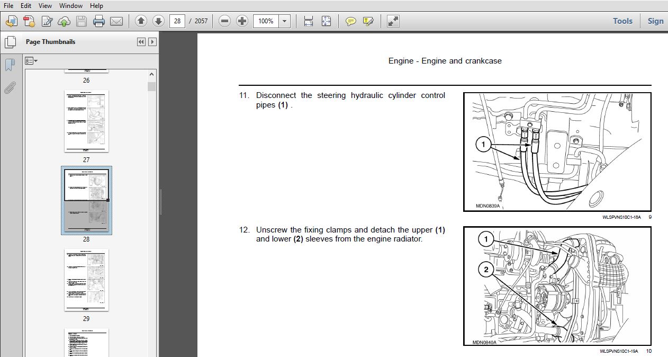668x357 pixels.
Task: Click the 100% zoom value field
Action: click(x=266, y=21)
